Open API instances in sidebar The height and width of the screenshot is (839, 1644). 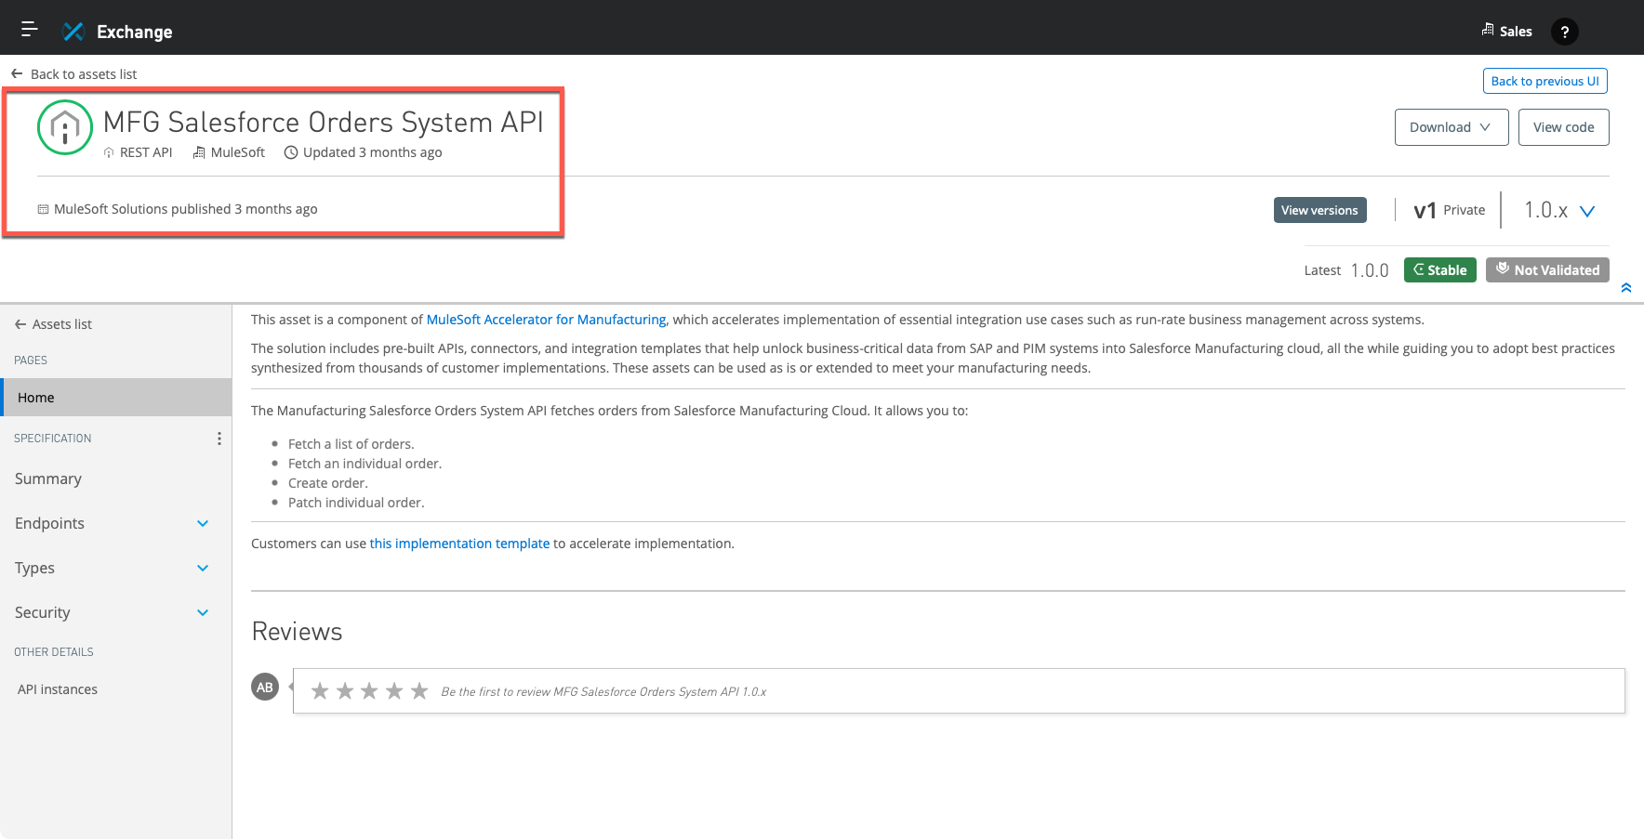(x=58, y=689)
